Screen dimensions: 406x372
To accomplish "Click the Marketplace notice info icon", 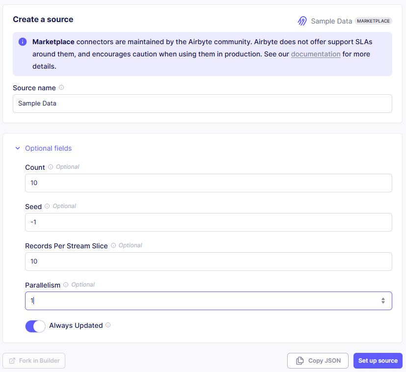I will (23, 42).
